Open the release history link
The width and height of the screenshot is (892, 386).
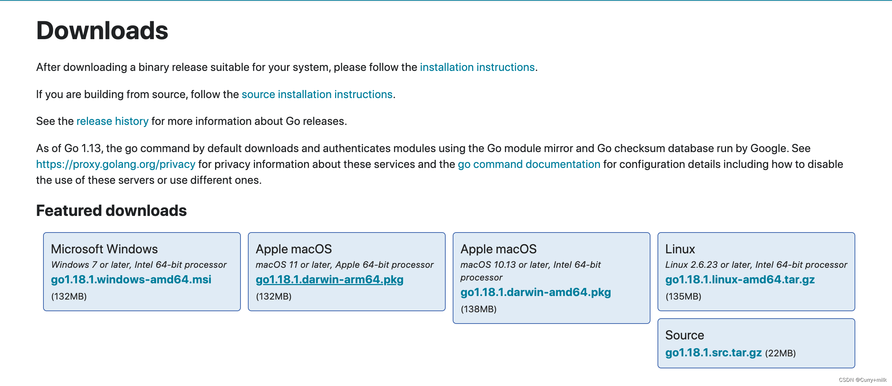(x=112, y=121)
